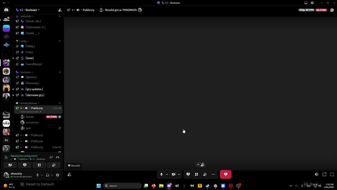Screen dimensions: 337x190
Task: Toggle deafen headphones in user panel
Action: (x=47, y=175)
